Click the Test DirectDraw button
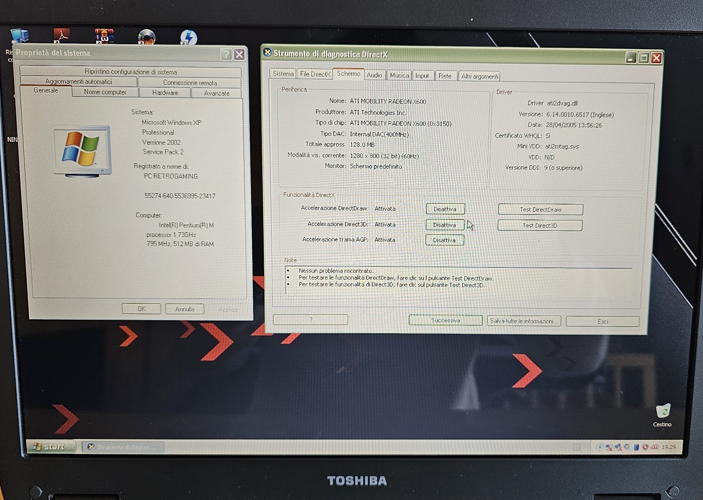This screenshot has width=703, height=500. point(540,209)
